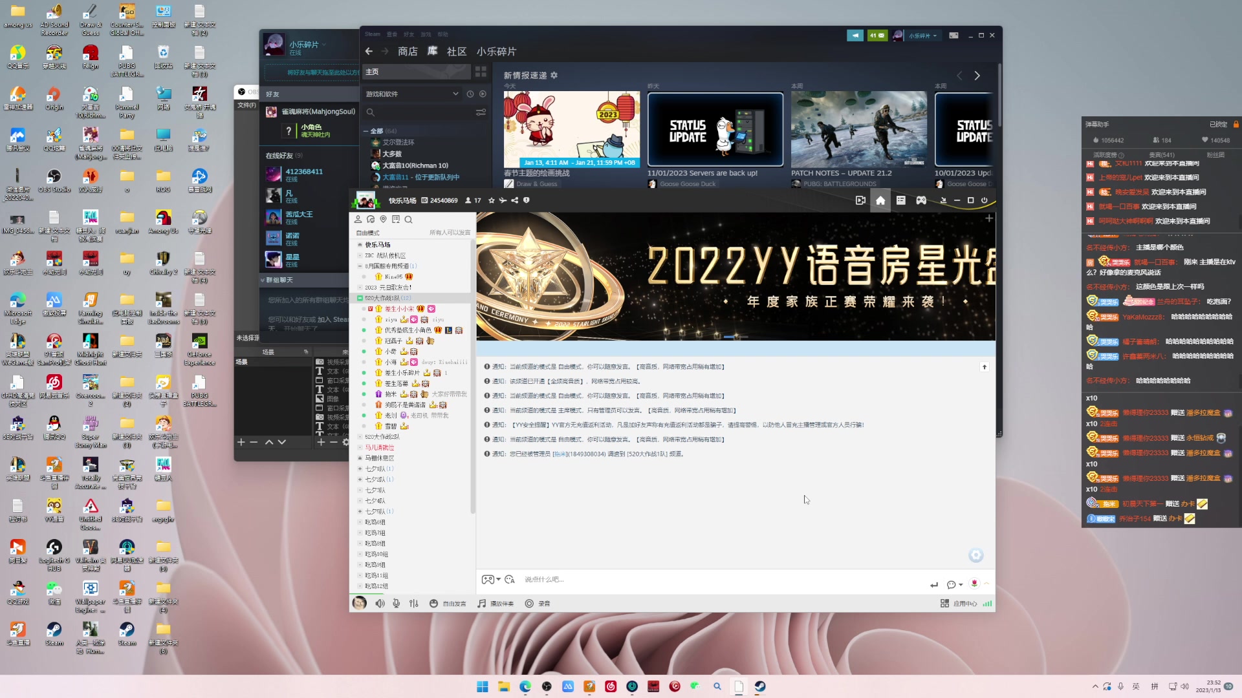The width and height of the screenshot is (1242, 698).
Task: Open Steam inbox with 41 messages
Action: 877,36
